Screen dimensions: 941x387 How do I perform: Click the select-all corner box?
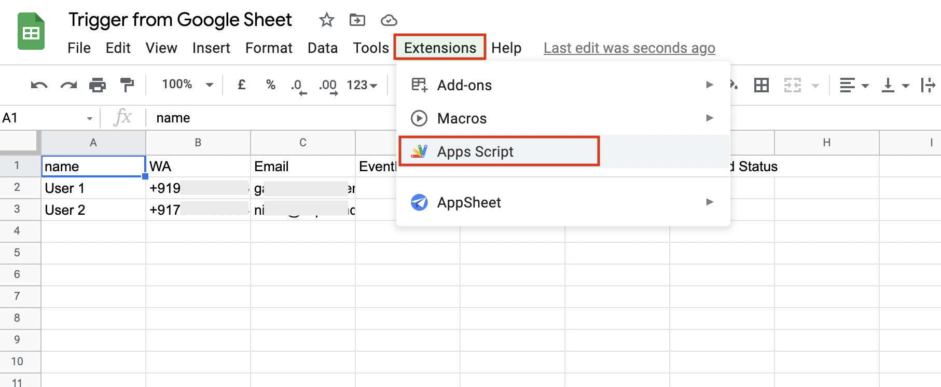(20, 142)
